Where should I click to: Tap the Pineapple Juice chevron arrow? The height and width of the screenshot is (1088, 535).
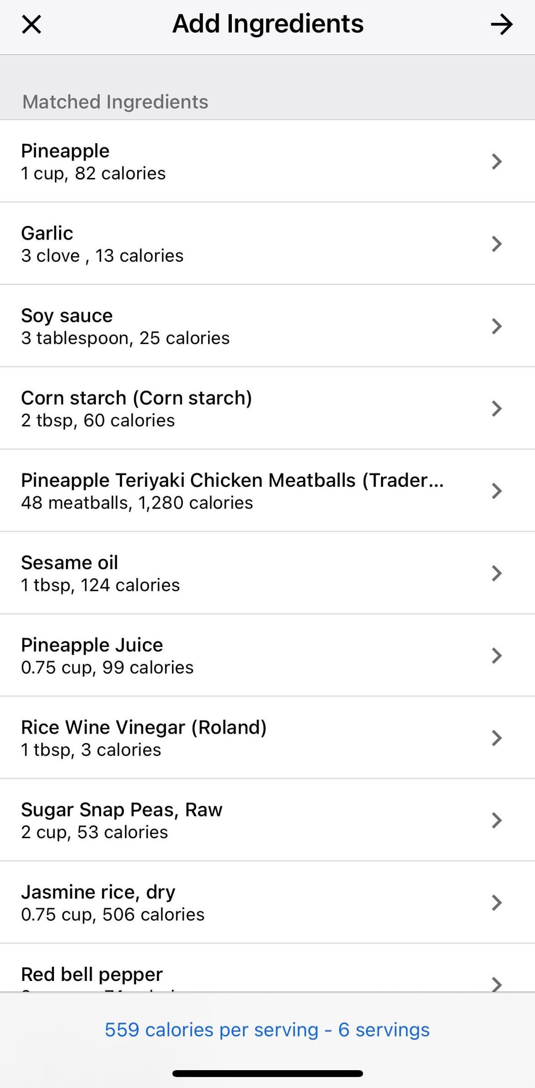click(x=496, y=655)
